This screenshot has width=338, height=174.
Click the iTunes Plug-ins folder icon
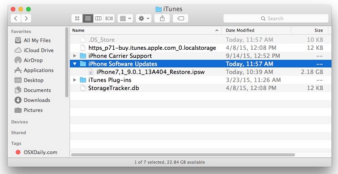(83, 80)
